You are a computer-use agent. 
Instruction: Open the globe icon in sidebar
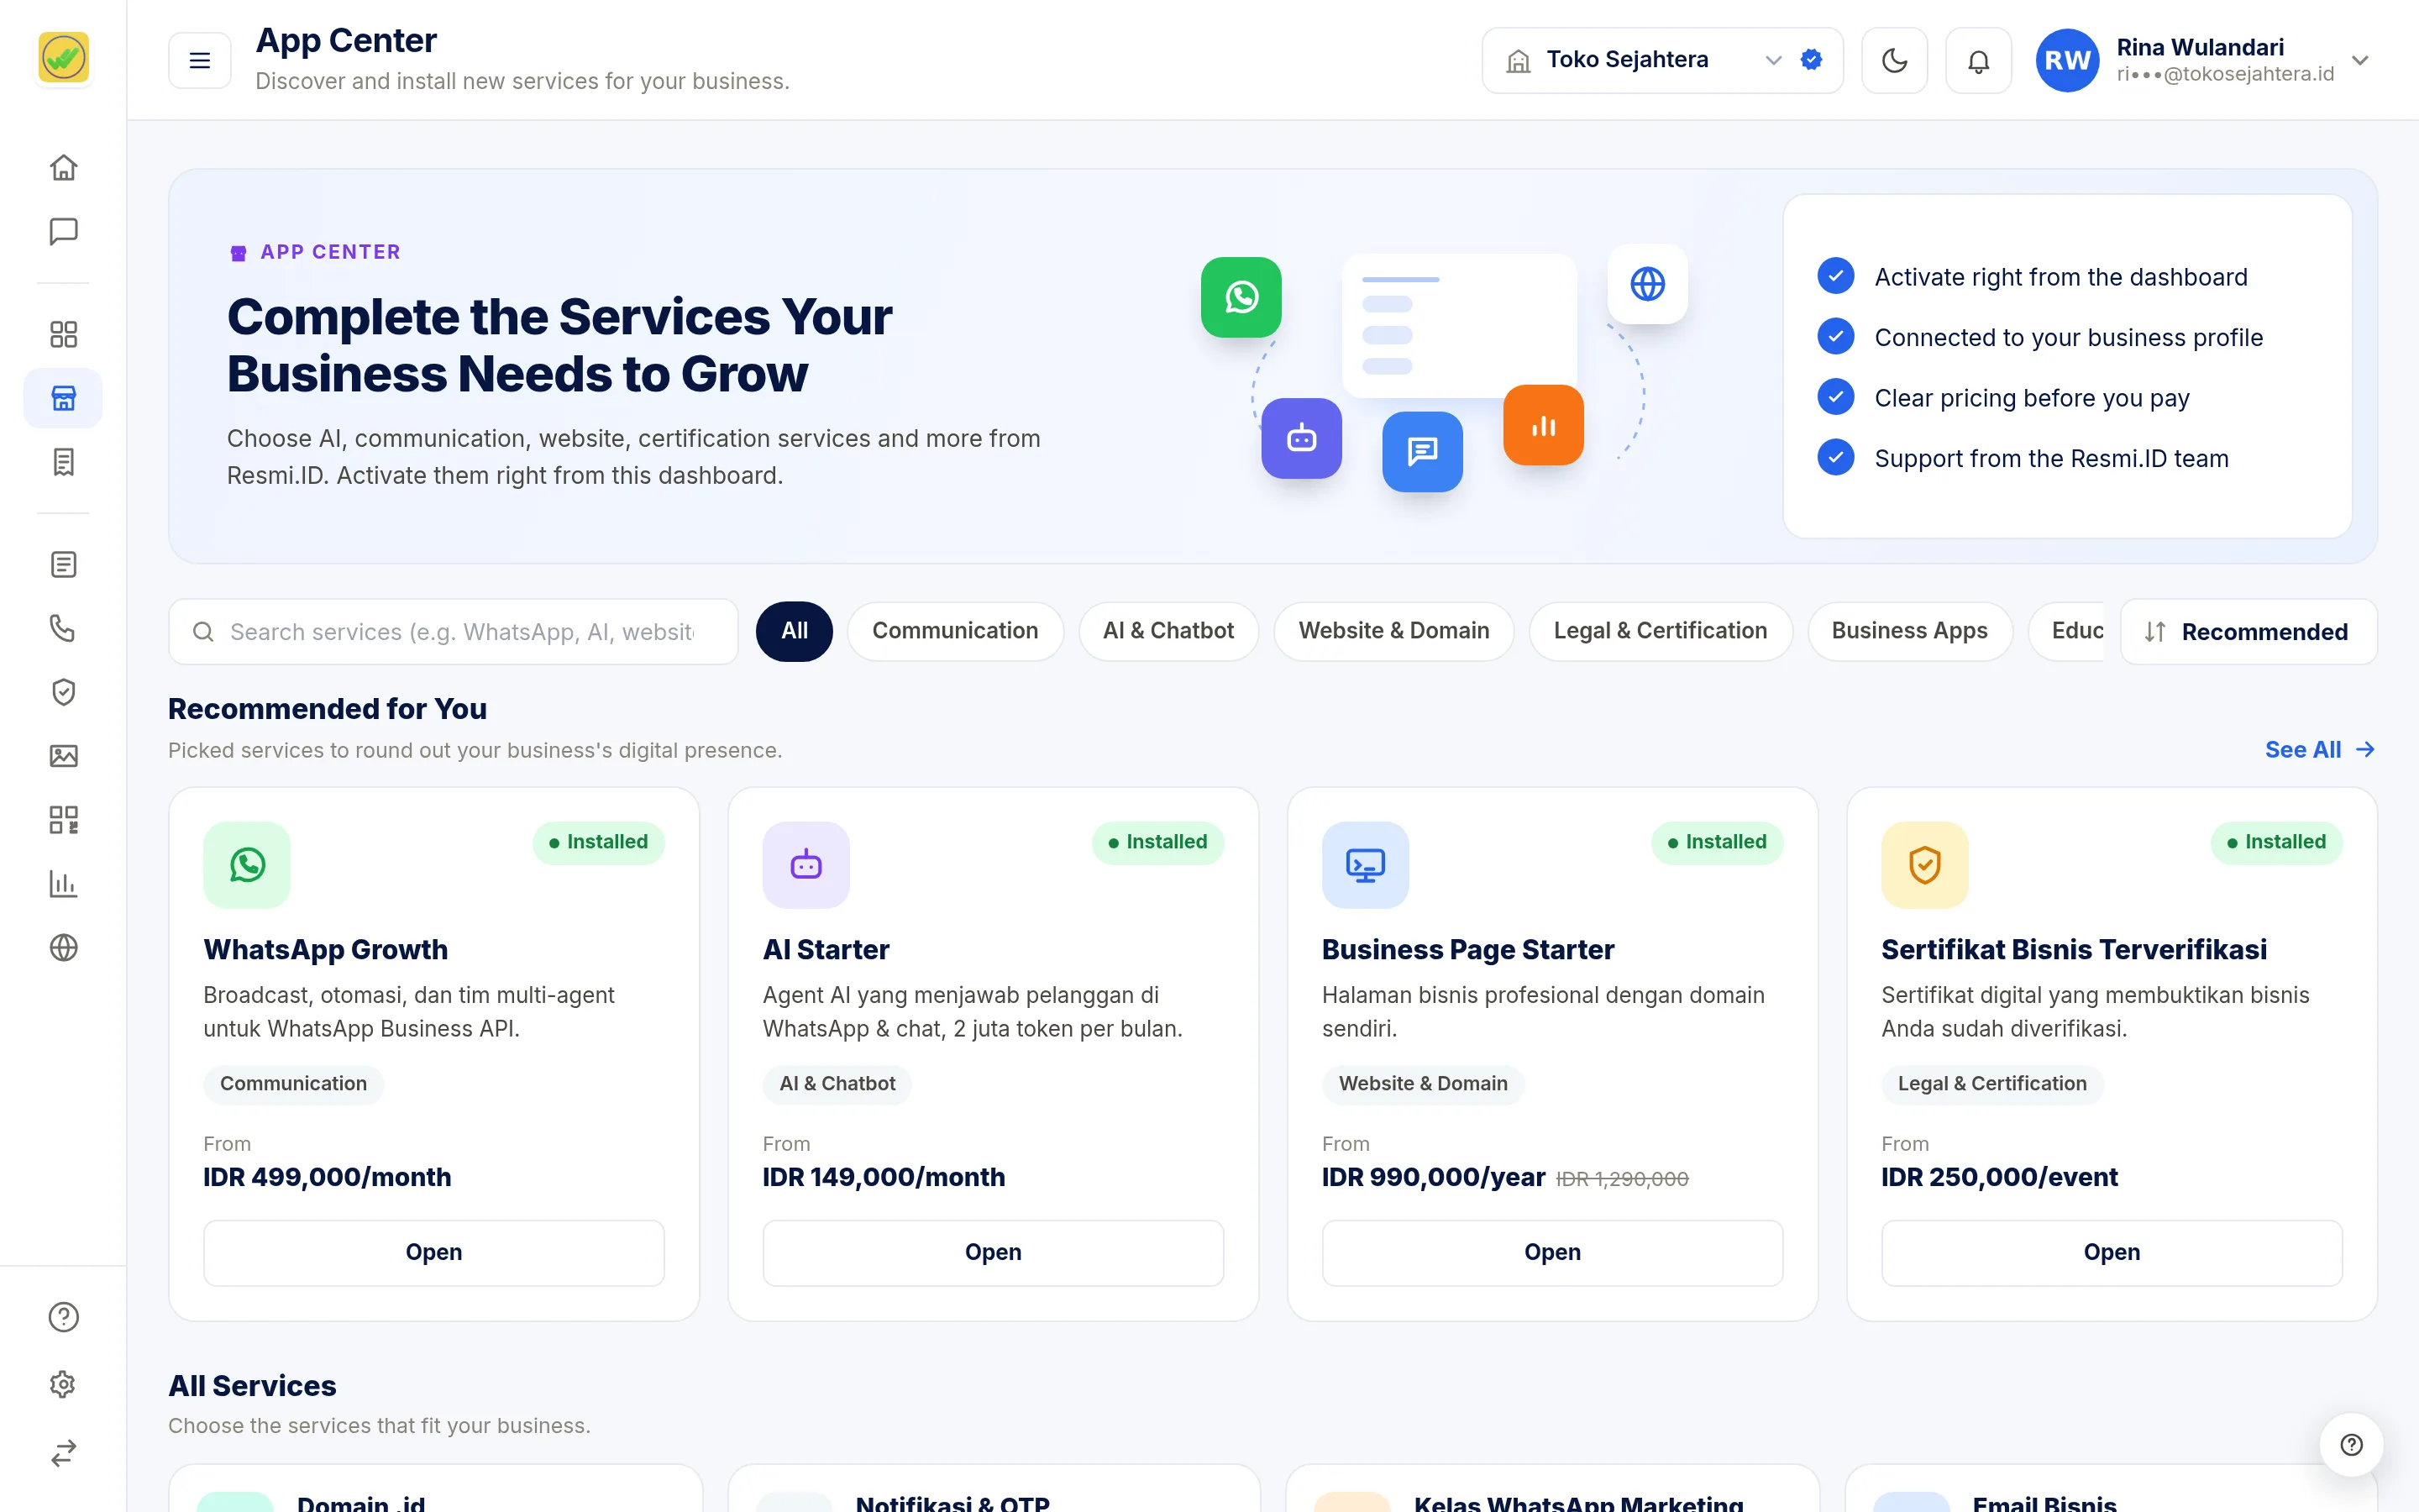click(63, 947)
